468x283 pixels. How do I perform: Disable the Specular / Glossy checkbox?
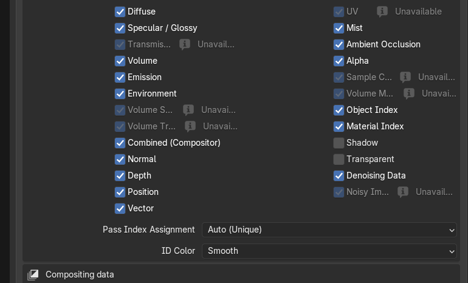[120, 28]
